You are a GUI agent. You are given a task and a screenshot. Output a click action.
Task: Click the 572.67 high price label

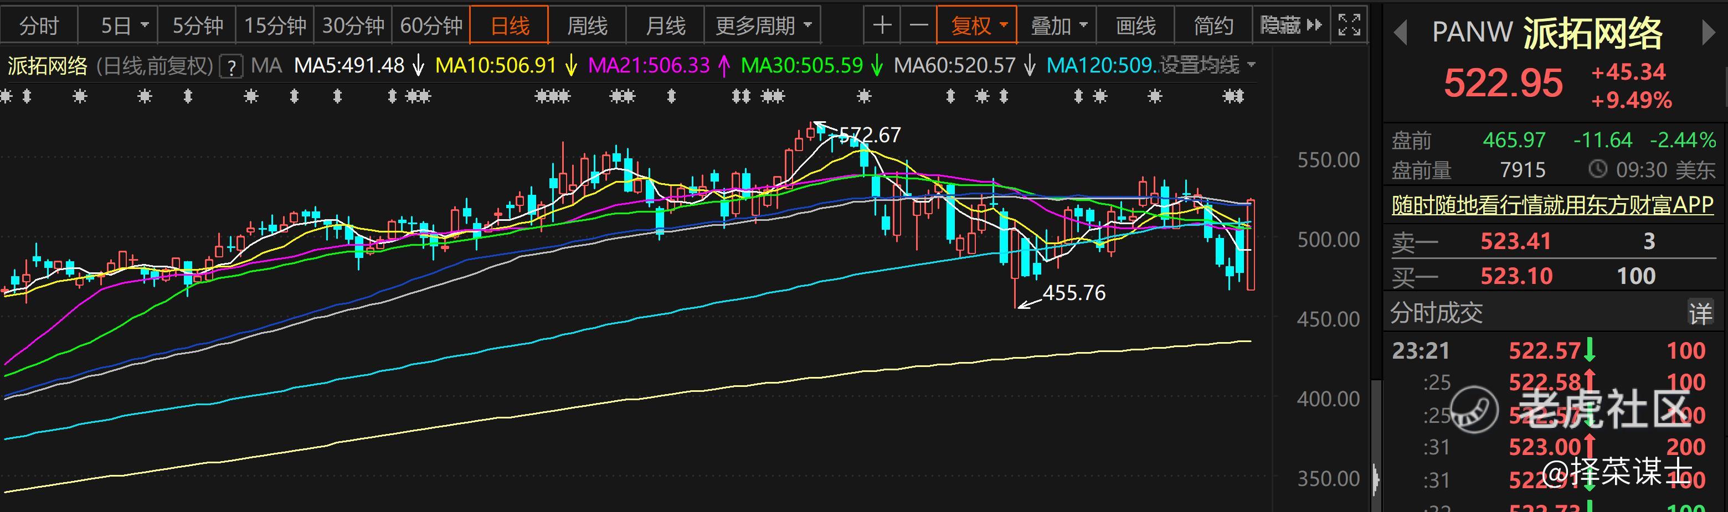click(870, 135)
